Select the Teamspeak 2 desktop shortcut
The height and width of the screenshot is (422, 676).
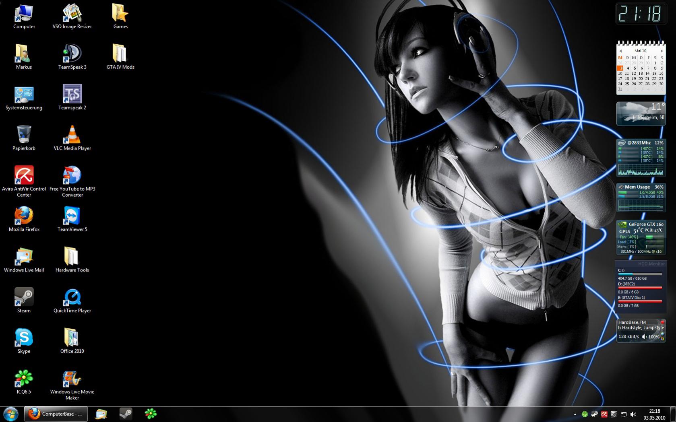(x=72, y=98)
